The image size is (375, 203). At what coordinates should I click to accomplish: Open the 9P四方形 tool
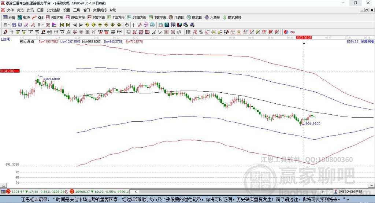click(x=75, y=18)
